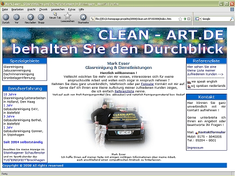The height and width of the screenshot is (176, 235).
Task: Click 'Seit 2004 selbstständig' text
Action: click(23, 142)
